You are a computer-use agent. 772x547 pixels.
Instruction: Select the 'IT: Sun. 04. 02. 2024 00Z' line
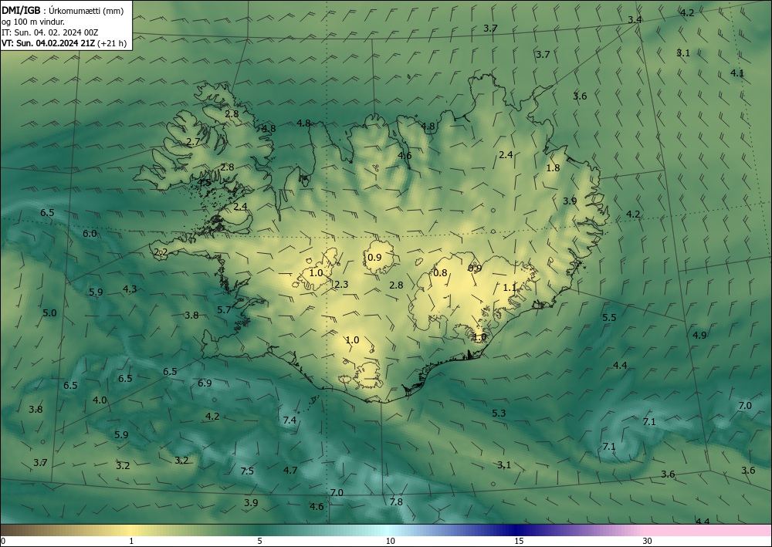(50, 32)
